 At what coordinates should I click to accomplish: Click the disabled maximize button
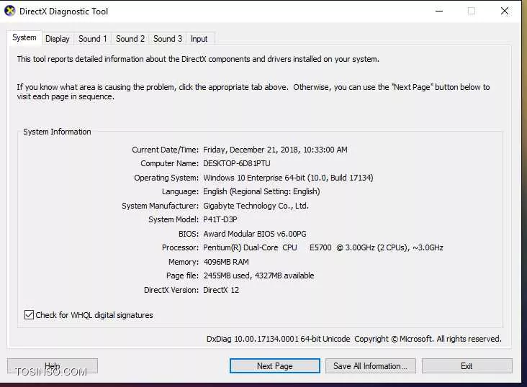472,11
